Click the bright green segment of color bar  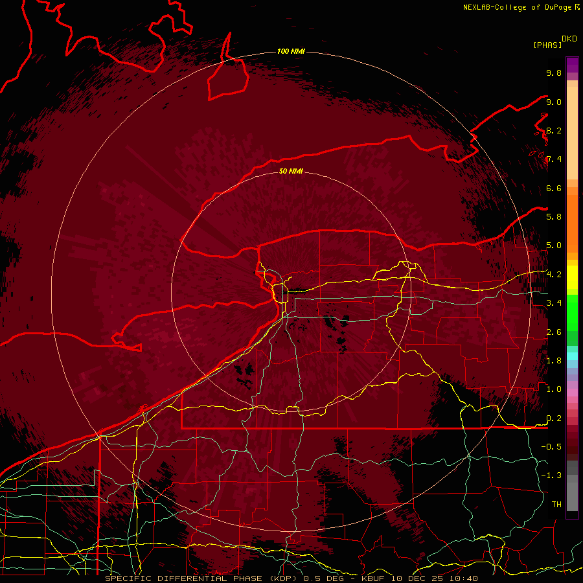point(572,312)
